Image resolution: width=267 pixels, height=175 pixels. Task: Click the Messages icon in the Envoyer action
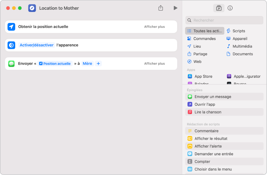click(x=11, y=64)
